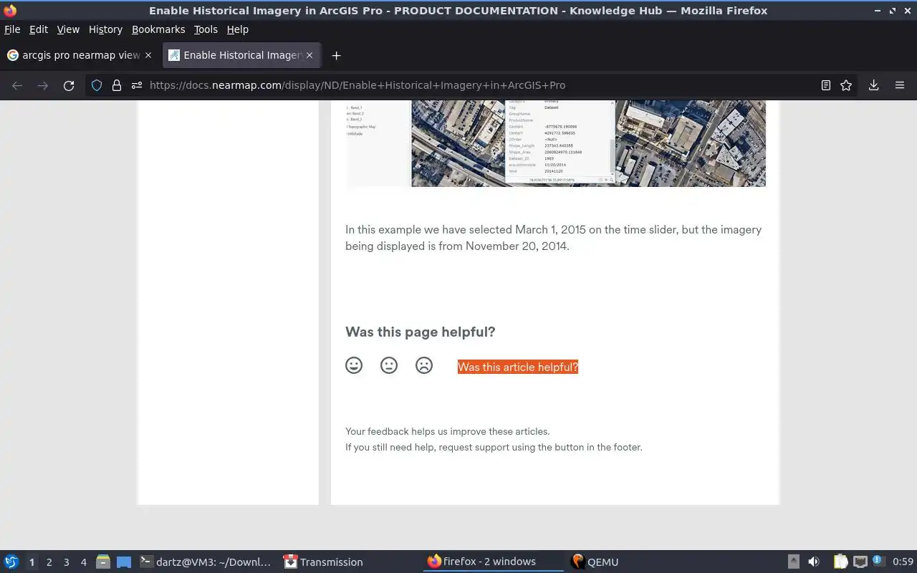Switch to the dartz@VM3 terminal window

point(206,562)
